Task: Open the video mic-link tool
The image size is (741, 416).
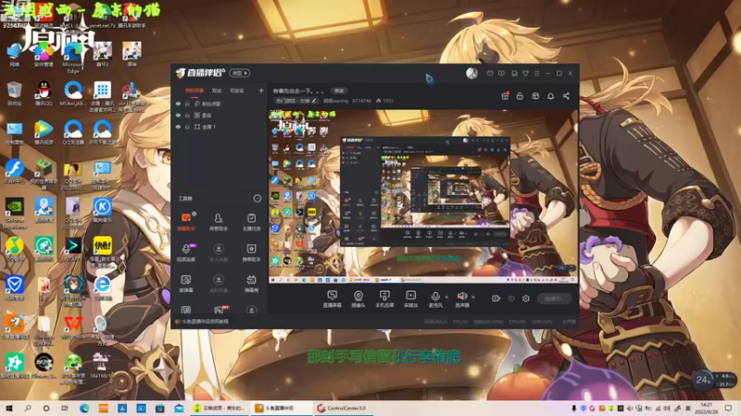Action: click(186, 252)
